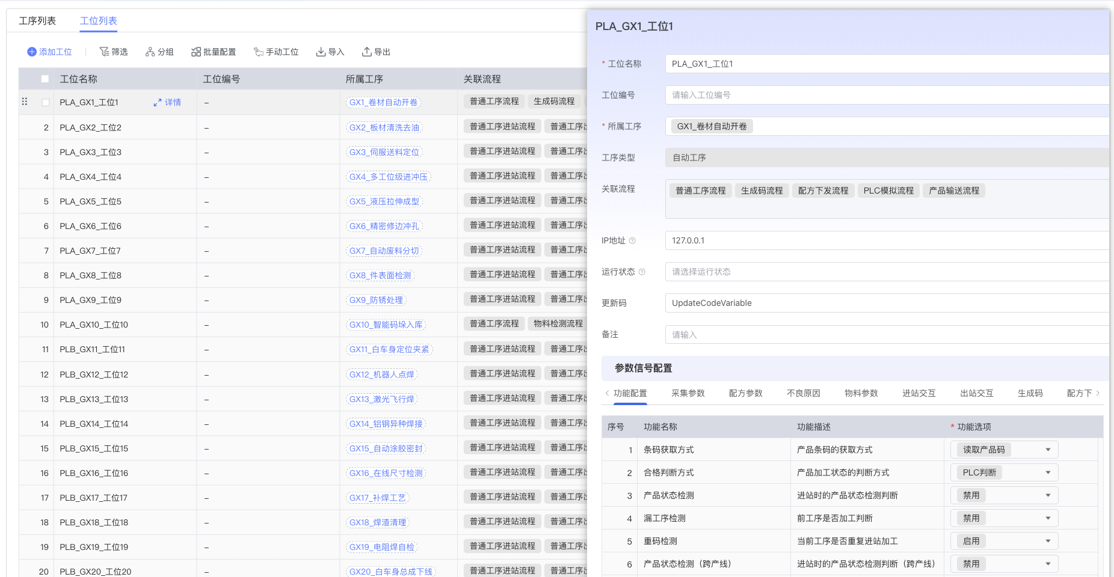Click the manual workstation (手动工位) icon
Viewport: 1114px width, 577px height.
[259, 52]
